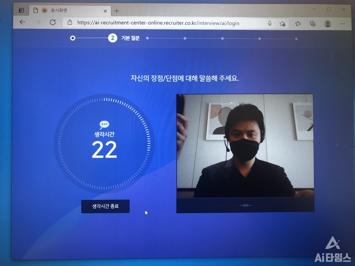View site info via the address bar lock

tap(69, 23)
